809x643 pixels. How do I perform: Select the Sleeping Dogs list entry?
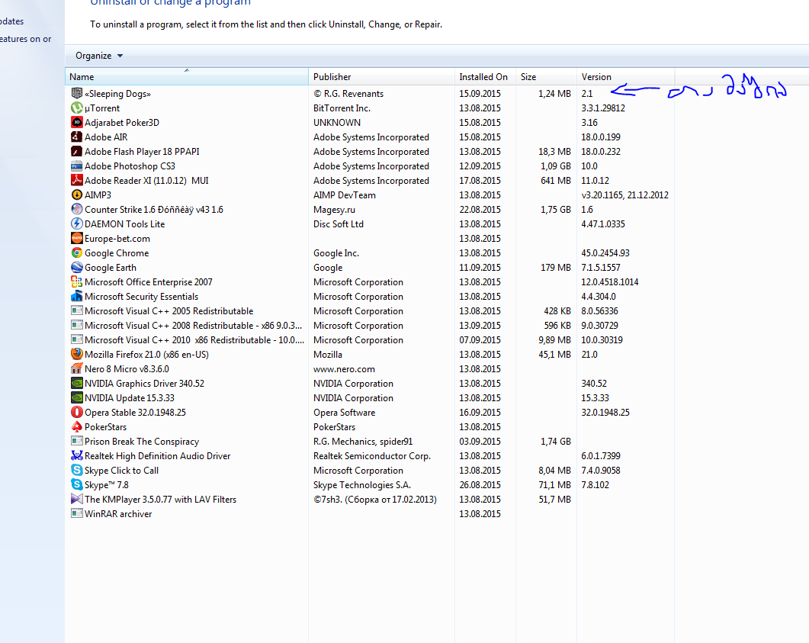(118, 94)
